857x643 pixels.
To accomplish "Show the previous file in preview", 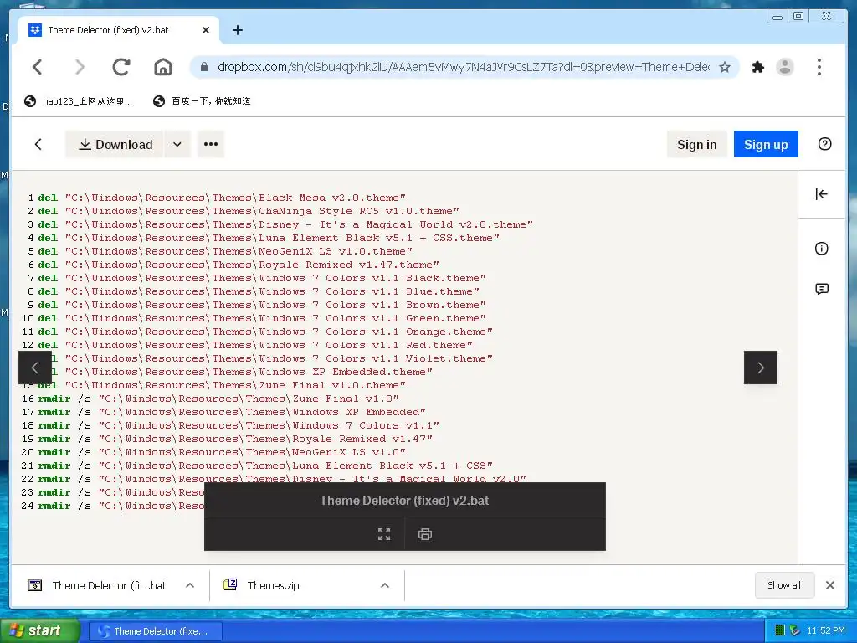I will click(x=35, y=368).
